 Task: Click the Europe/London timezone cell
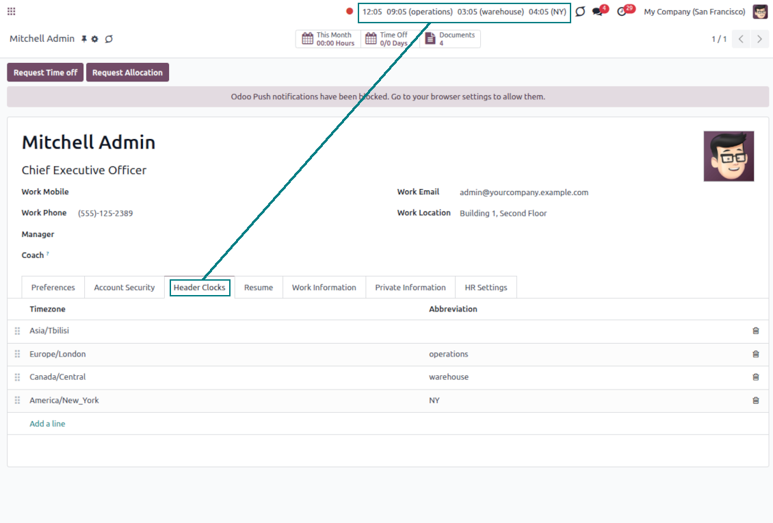pos(225,355)
